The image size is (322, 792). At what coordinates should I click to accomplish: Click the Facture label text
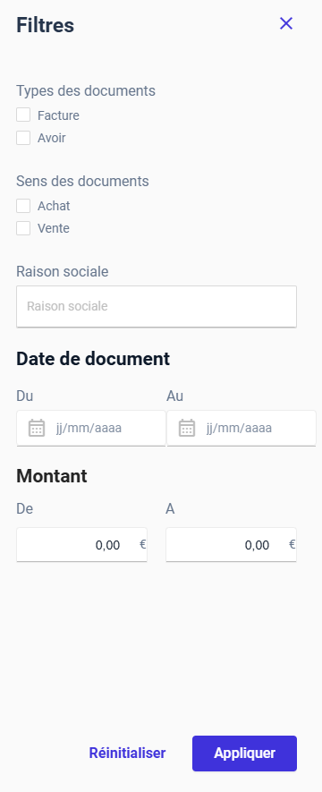58,115
